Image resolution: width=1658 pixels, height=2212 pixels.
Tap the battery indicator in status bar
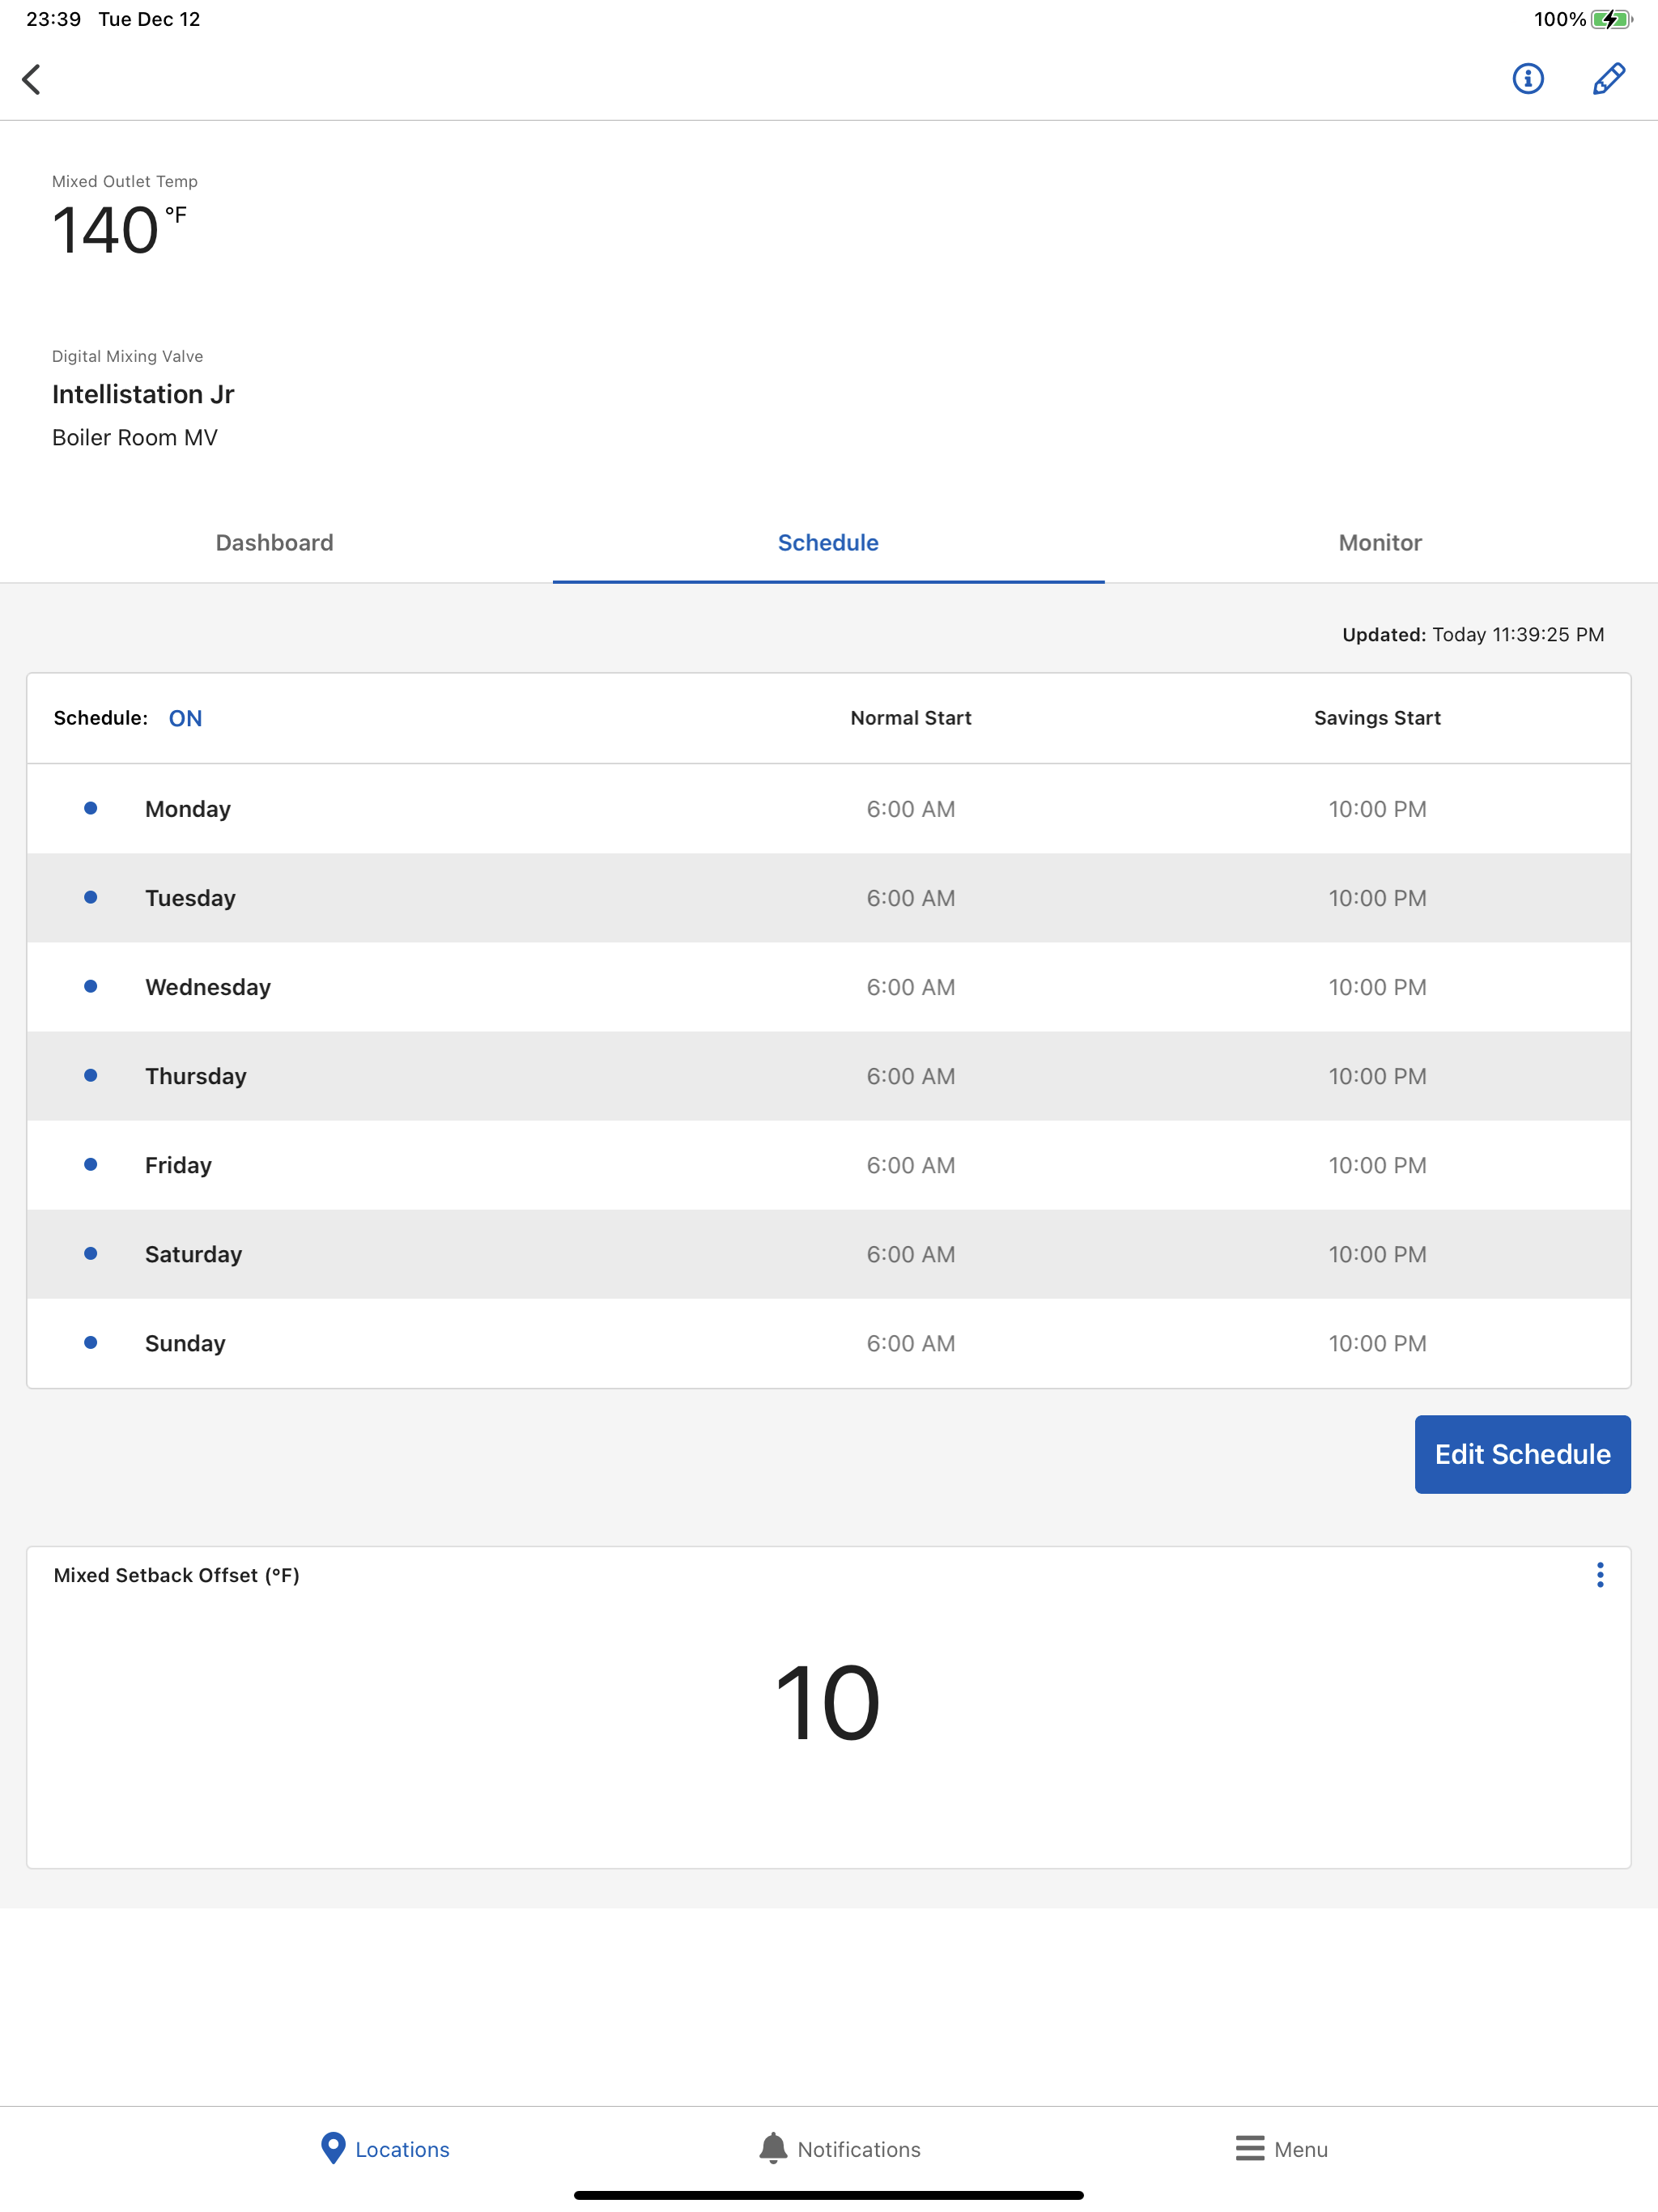point(1611,19)
